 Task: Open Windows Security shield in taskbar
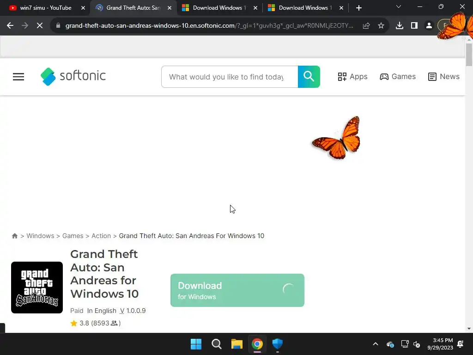coord(277,344)
